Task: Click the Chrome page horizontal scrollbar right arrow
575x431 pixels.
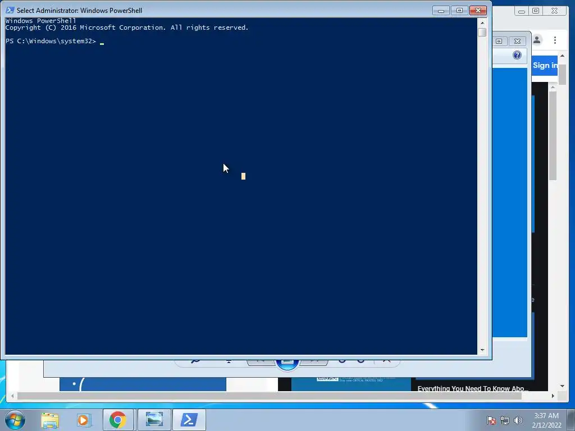Action: pos(553,396)
